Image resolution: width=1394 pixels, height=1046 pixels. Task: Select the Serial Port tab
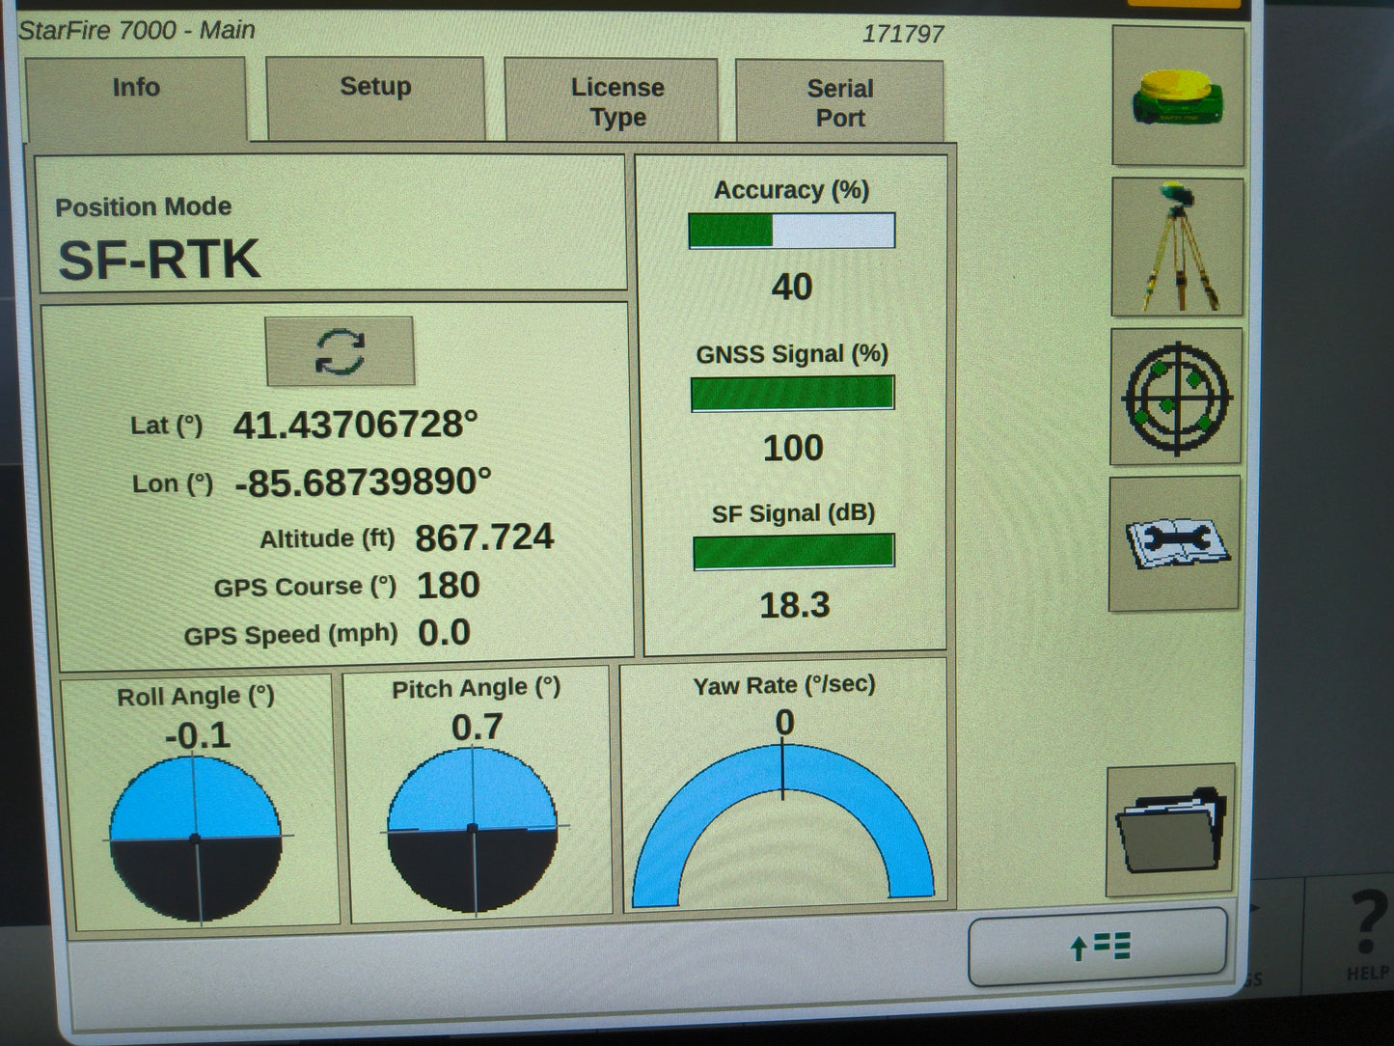pos(839,100)
